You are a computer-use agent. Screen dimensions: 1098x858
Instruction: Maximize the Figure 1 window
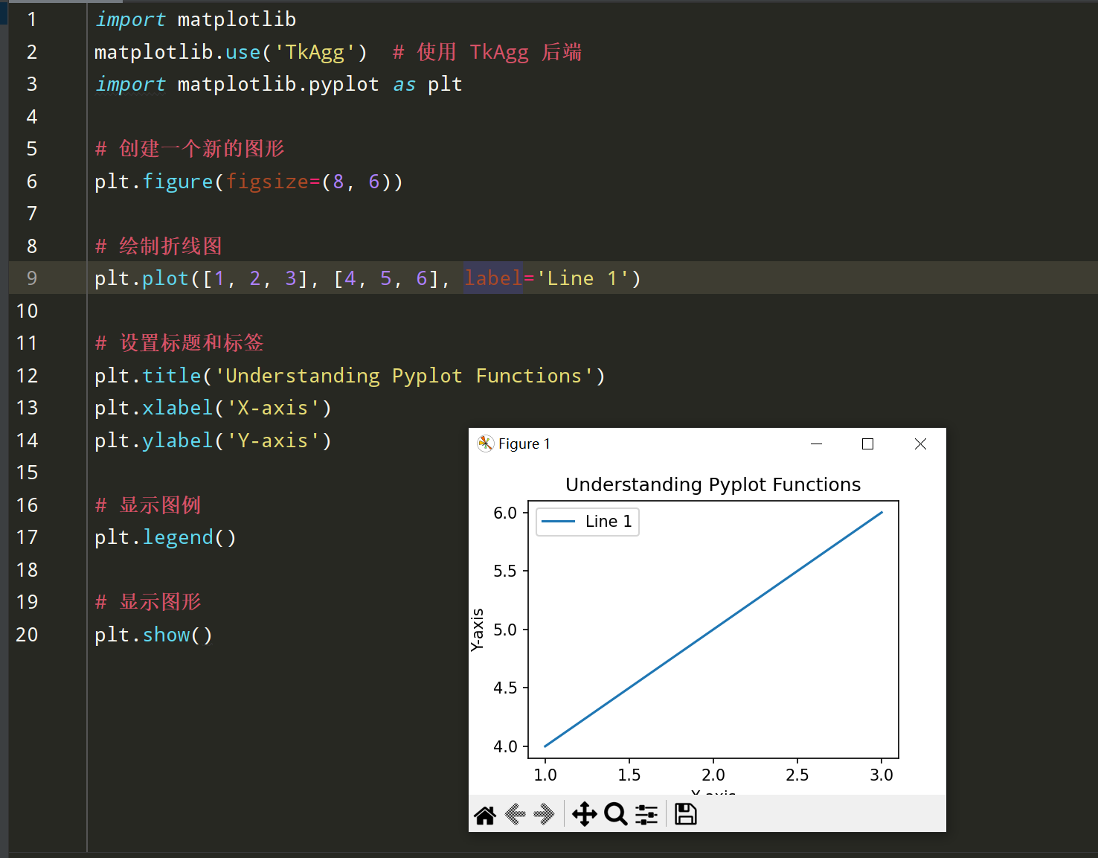(867, 444)
